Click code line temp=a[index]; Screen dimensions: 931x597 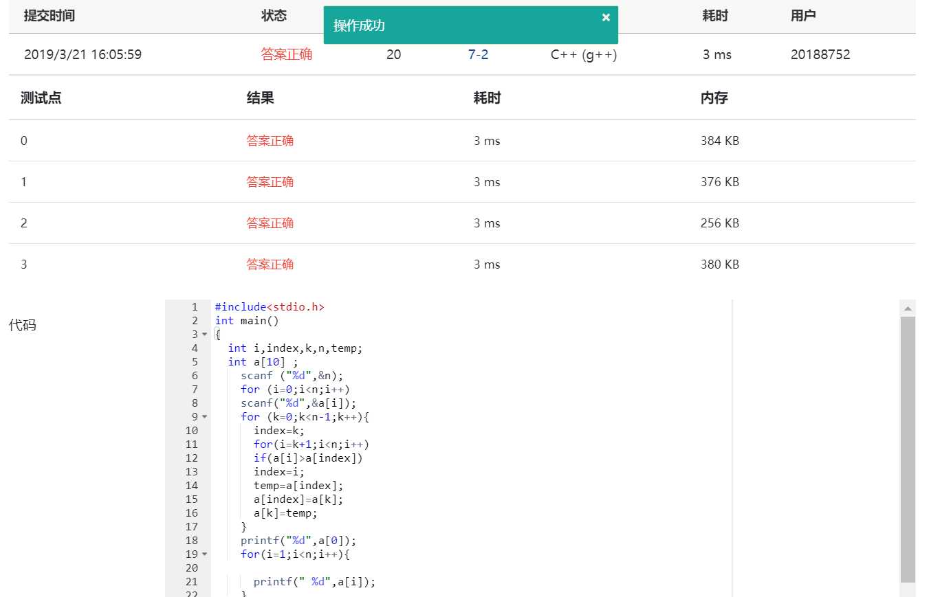pyautogui.click(x=298, y=486)
